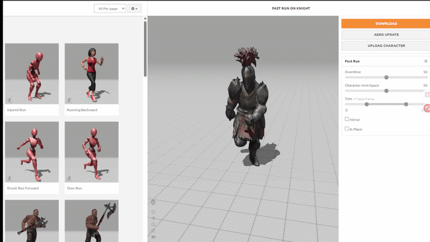
Task: Click the running-figure icon on Drunk Run Forward
Action: 9,179
